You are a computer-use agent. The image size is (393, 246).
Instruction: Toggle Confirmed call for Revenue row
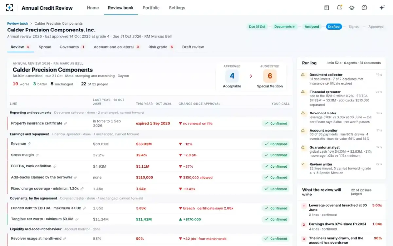coord(276,144)
